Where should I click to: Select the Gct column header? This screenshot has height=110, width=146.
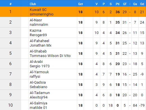click(x=81, y=4)
